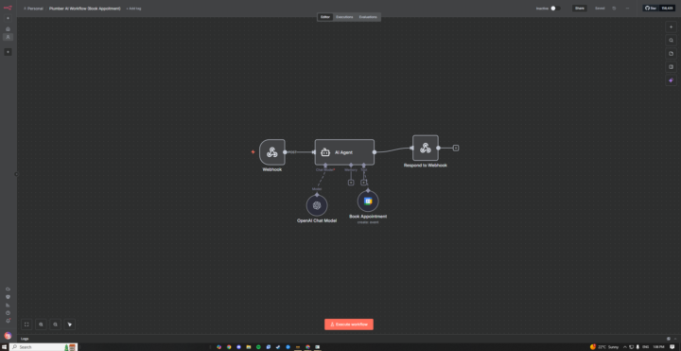
Task: Open the three-dot workflow options menu
Action: point(627,9)
